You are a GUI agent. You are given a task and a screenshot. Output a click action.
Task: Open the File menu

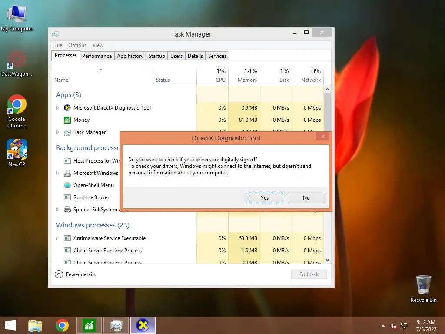(x=58, y=45)
